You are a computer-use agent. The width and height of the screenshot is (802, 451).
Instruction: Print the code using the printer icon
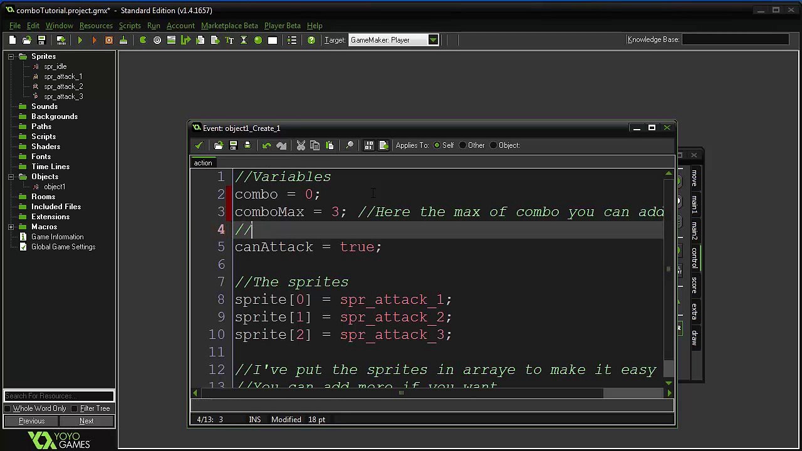coord(247,145)
